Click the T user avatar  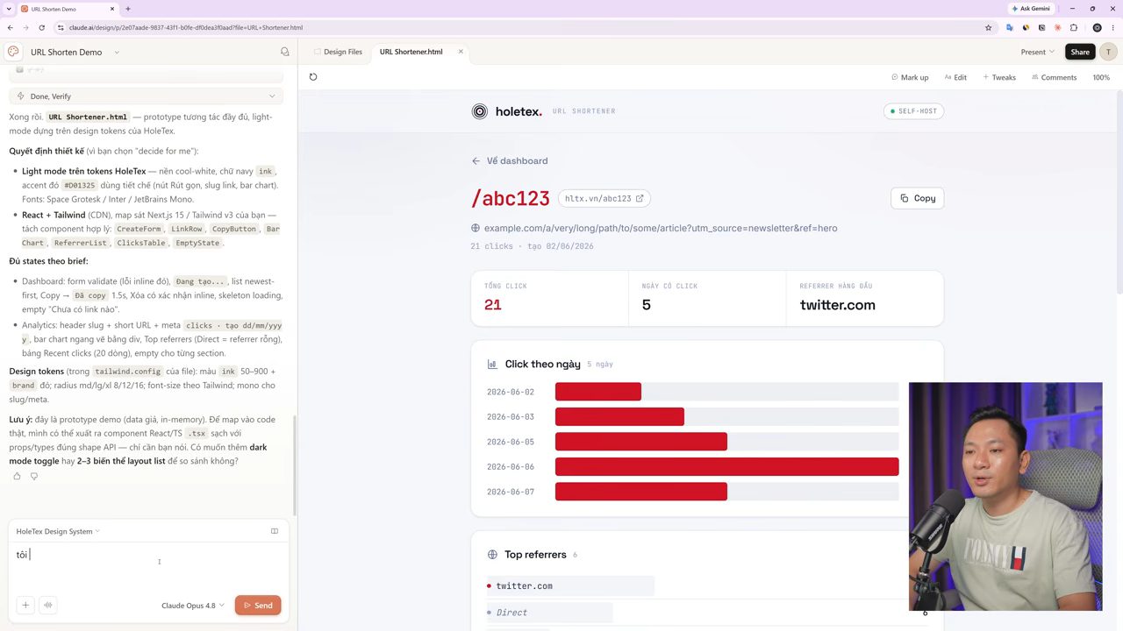(1108, 52)
